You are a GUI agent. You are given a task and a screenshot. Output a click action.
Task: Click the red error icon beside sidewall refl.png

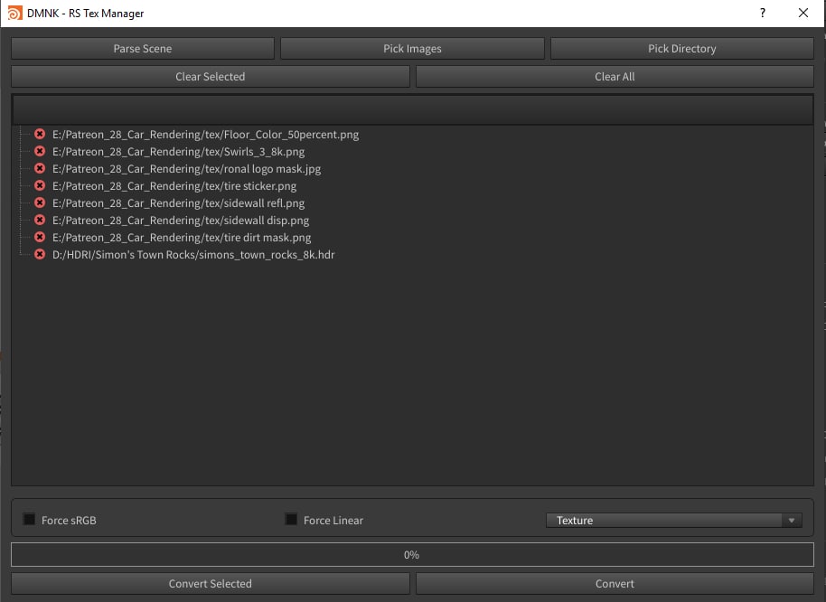[x=40, y=202]
